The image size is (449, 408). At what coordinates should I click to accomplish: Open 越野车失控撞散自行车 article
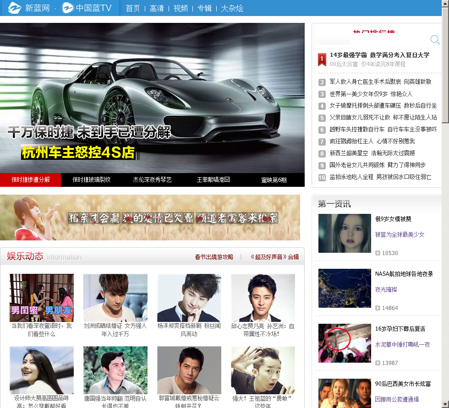[x=383, y=129]
